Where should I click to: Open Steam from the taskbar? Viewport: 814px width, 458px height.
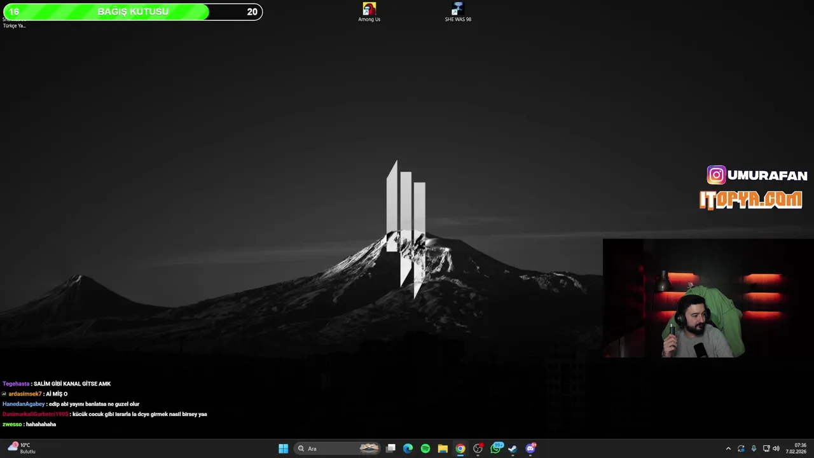point(513,448)
